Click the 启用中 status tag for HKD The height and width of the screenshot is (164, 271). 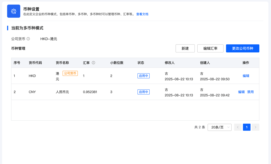click(143, 76)
